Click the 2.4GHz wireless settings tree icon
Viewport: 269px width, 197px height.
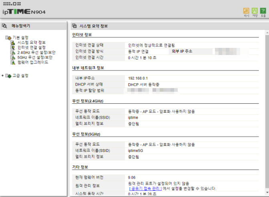pyautogui.click(x=13, y=53)
